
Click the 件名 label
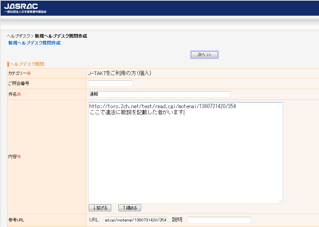click(x=15, y=94)
